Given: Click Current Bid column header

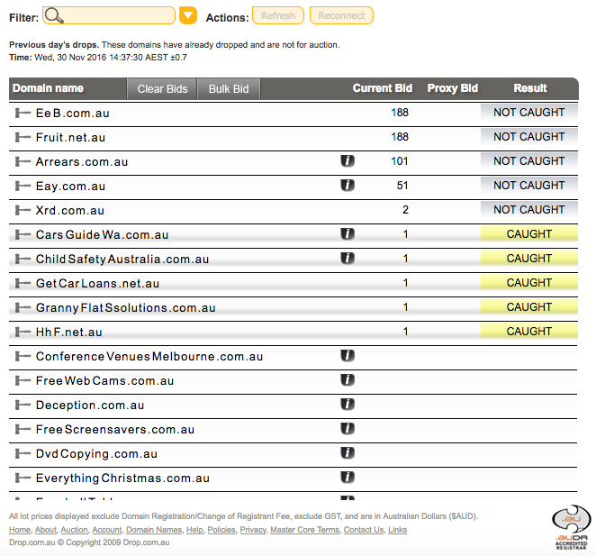Looking at the screenshot, I should click(383, 88).
